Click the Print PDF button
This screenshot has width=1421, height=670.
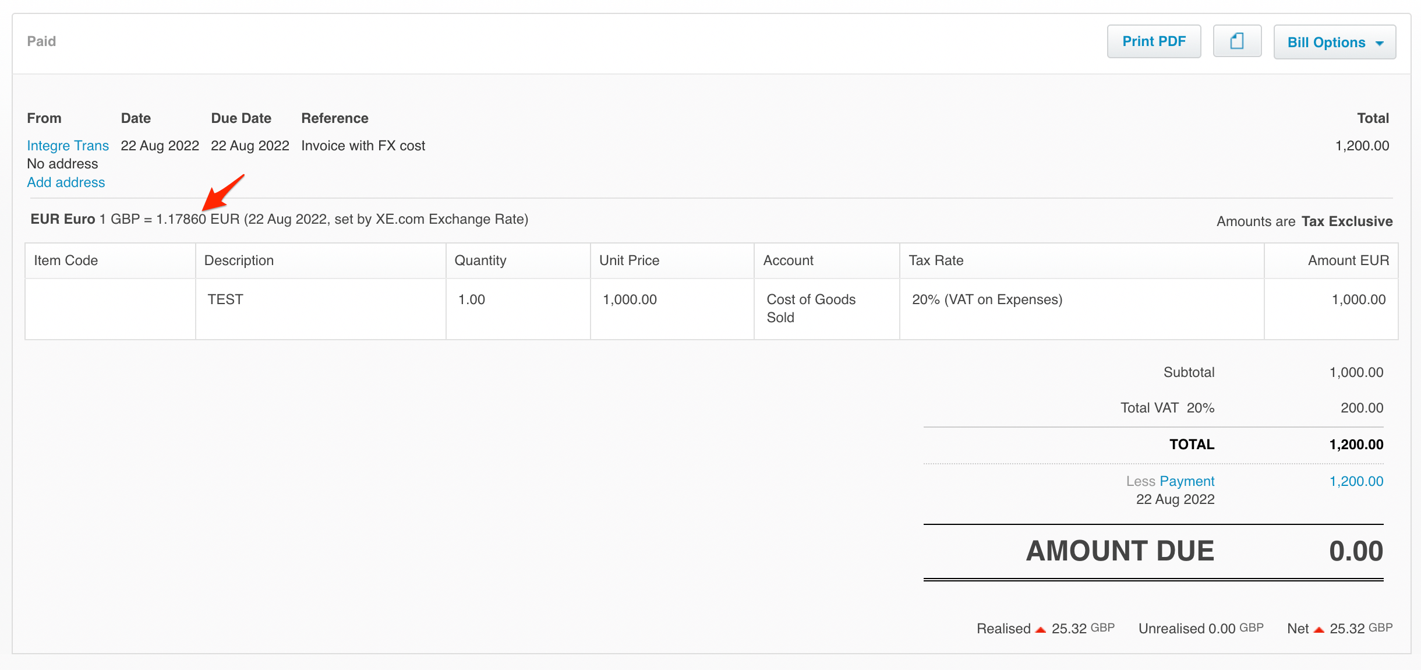pos(1153,41)
